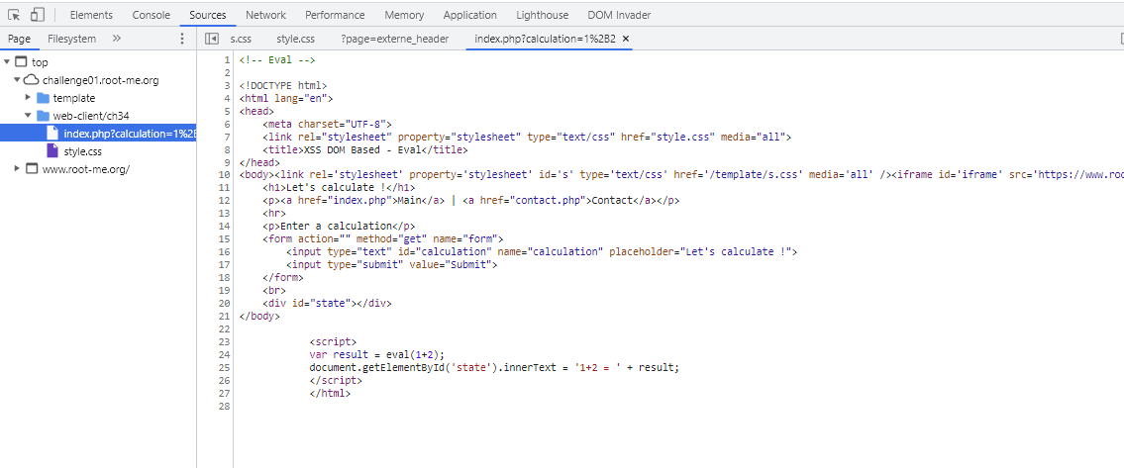The height and width of the screenshot is (468, 1124).
Task: Toggle the navigator sidebar icon
Action: [x=212, y=39]
